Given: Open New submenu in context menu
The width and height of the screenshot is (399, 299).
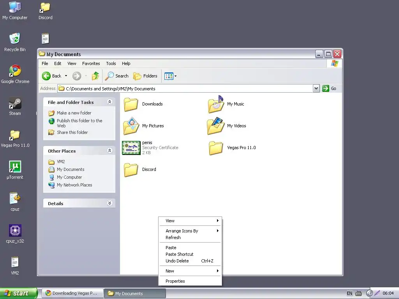Looking at the screenshot, I should tap(190, 271).
